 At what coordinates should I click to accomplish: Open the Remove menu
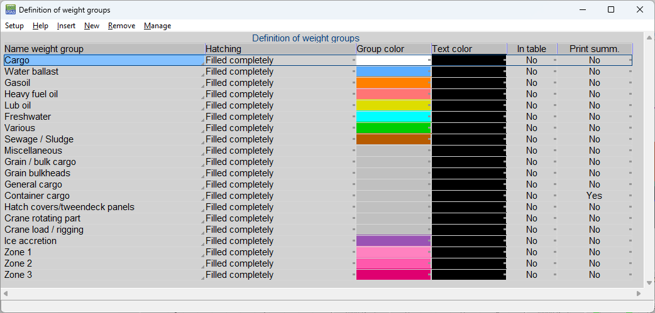coord(121,26)
